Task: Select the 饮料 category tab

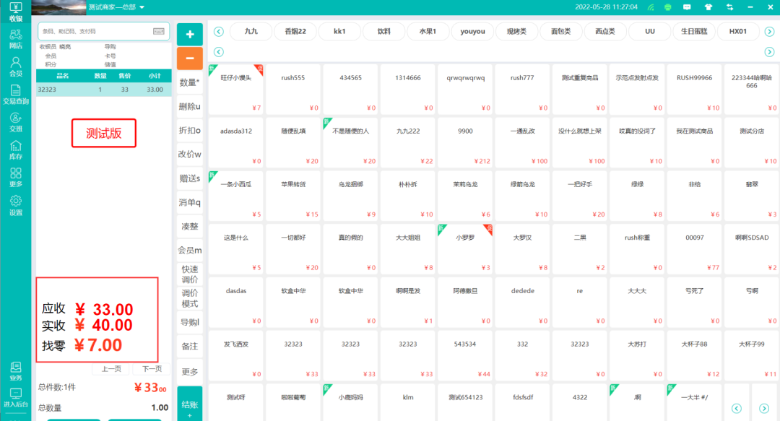Action: coord(383,32)
